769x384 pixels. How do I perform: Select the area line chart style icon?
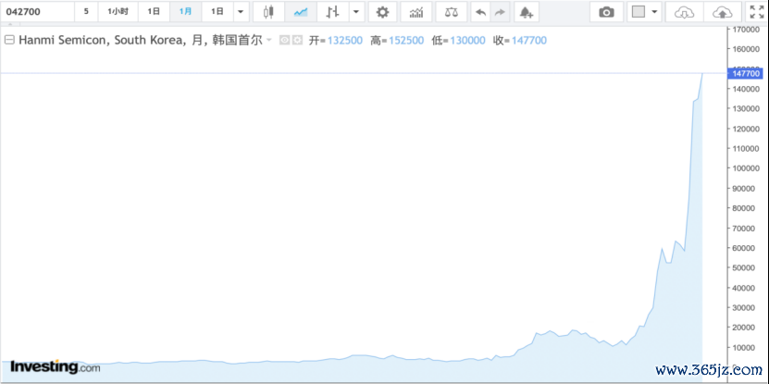click(x=300, y=12)
